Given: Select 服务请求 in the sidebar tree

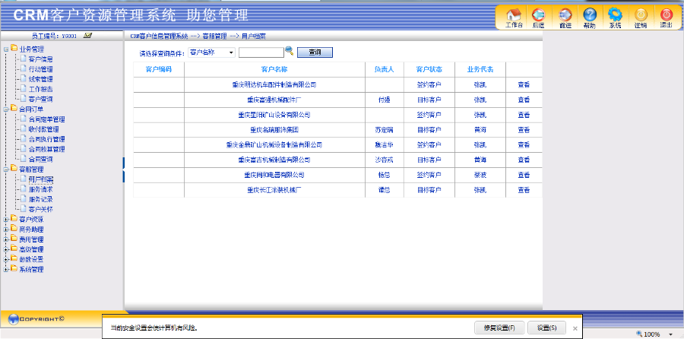Looking at the screenshot, I should [x=40, y=189].
